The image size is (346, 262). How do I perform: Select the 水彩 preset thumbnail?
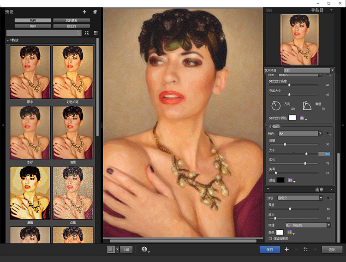[30, 132]
